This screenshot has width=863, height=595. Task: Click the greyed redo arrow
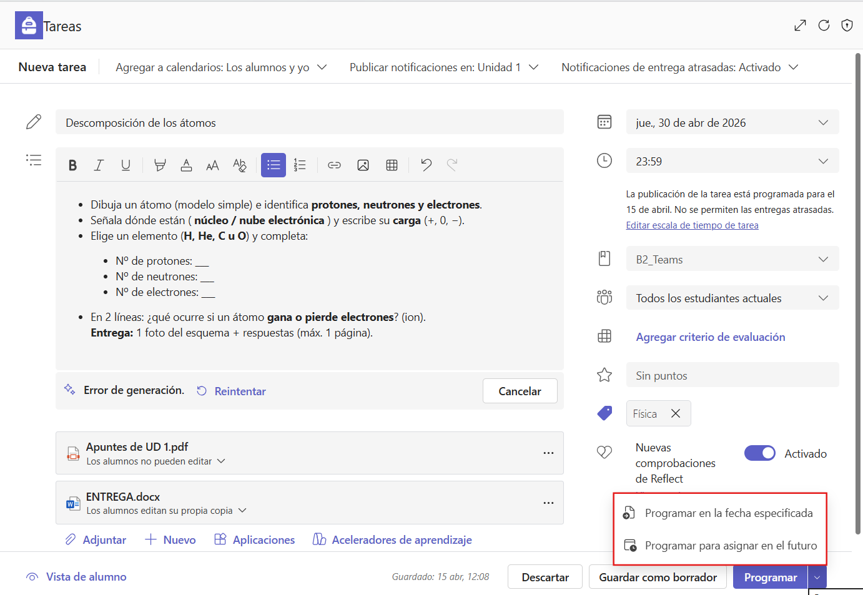pos(452,165)
